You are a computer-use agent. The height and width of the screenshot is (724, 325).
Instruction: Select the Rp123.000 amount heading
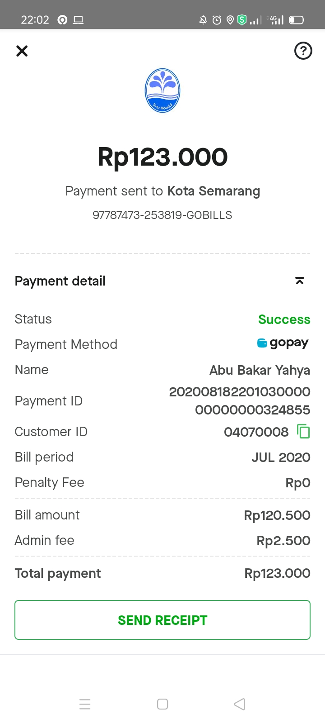click(x=162, y=157)
